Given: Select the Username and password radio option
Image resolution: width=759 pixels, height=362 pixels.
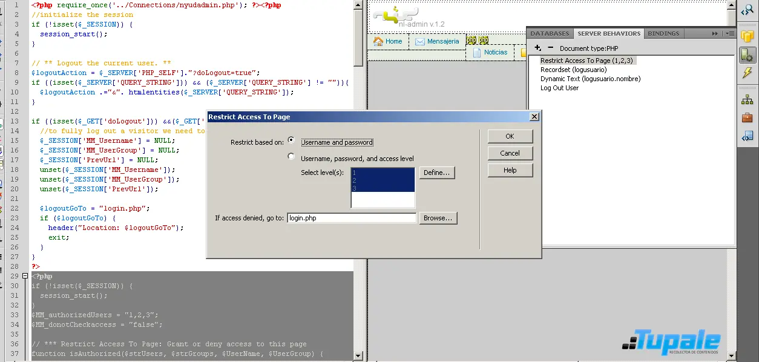Looking at the screenshot, I should pos(291,140).
